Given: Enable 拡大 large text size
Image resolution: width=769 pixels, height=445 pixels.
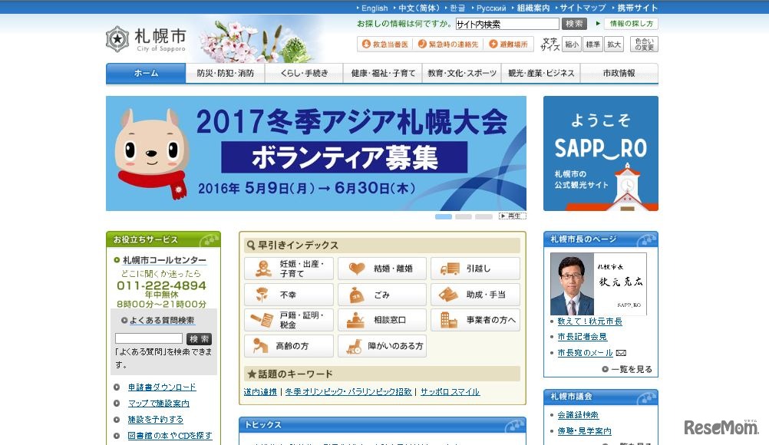Looking at the screenshot, I should (614, 44).
